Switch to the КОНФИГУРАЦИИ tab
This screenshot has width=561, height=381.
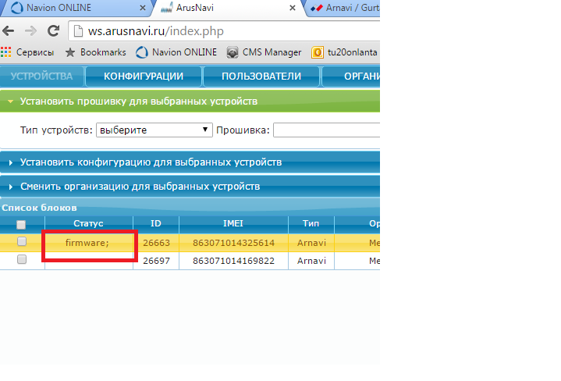tap(144, 77)
